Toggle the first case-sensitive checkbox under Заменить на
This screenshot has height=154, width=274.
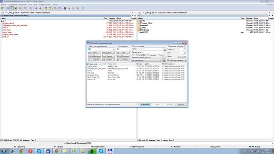coord(133,55)
